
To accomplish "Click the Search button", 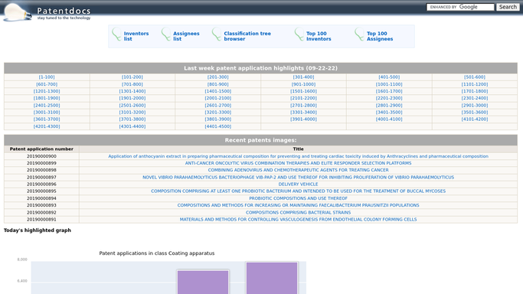I will click(508, 7).
